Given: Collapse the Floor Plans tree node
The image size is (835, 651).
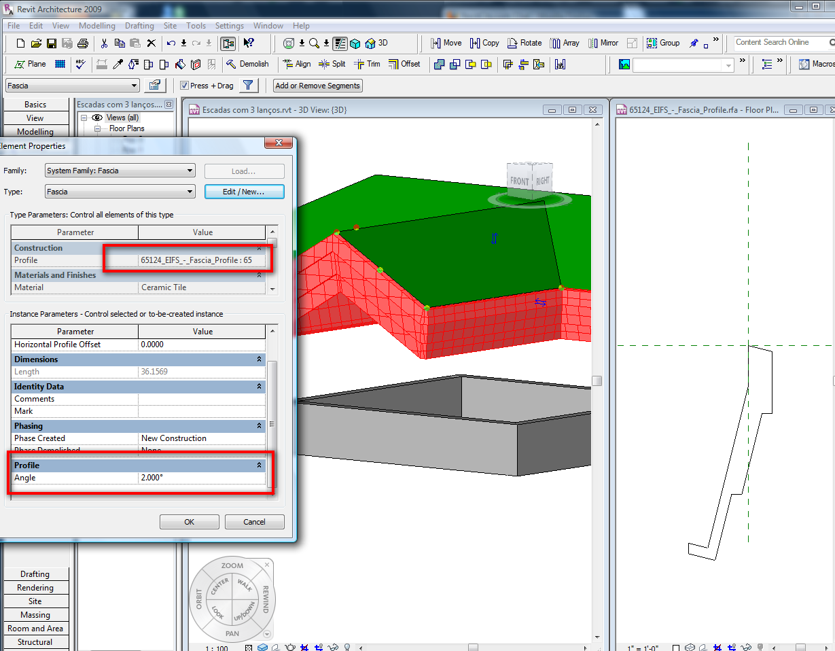Looking at the screenshot, I should coord(97,128).
